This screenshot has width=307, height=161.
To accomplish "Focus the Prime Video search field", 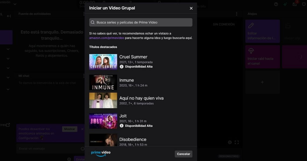I will pyautogui.click(x=143, y=23).
